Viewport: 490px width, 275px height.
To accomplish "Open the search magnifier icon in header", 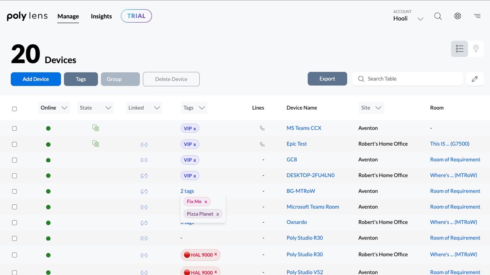I will click(x=438, y=16).
